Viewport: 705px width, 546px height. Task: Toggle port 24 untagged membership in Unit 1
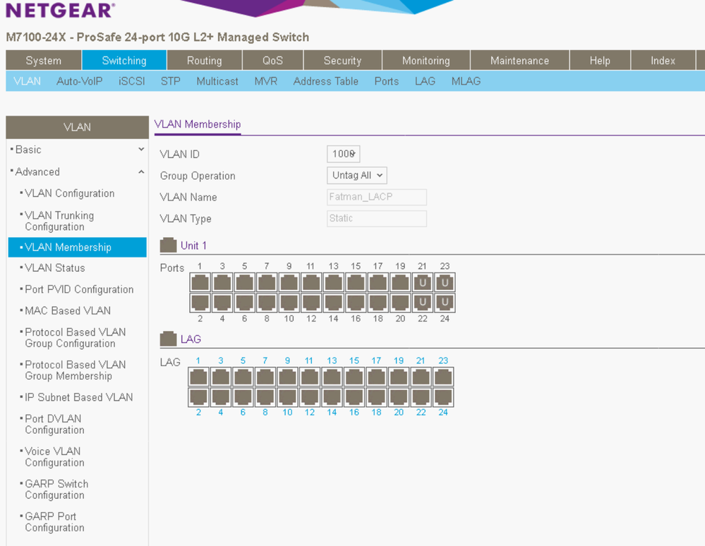(445, 303)
